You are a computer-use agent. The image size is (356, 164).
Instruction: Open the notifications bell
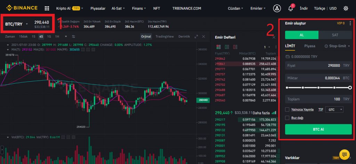pos(290,8)
